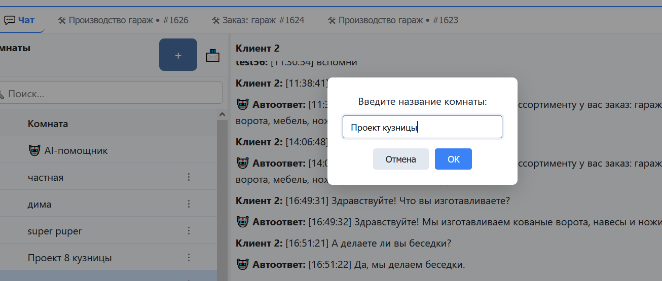This screenshot has width=662, height=281.
Task: Click tools icon on #1624 tab
Action: 215,21
